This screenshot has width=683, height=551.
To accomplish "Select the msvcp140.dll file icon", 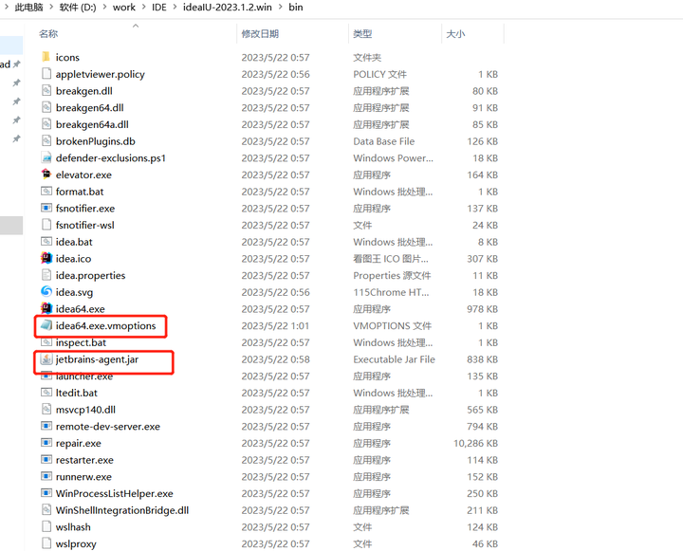I will coord(46,409).
